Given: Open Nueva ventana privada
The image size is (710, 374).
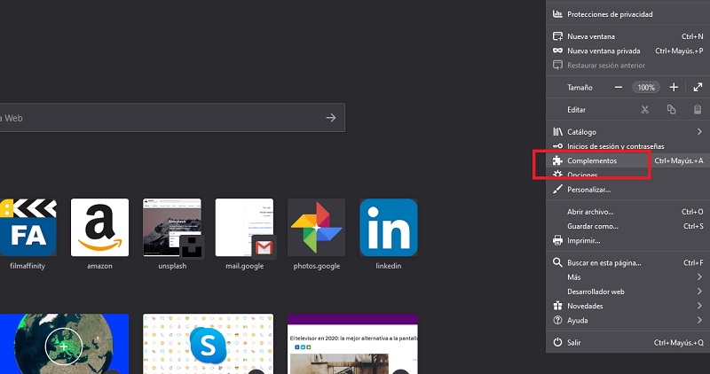Looking at the screenshot, I should click(627, 51).
